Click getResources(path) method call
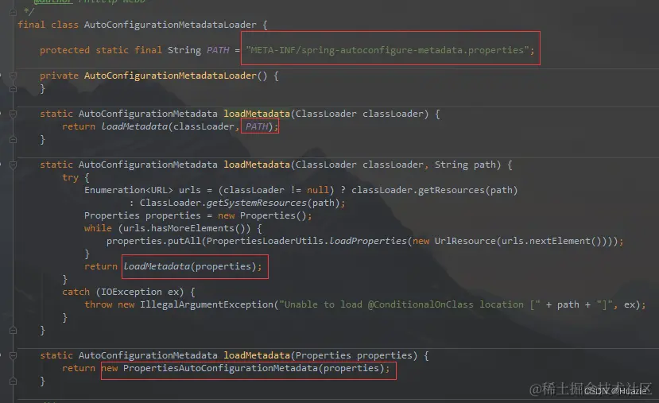The height and width of the screenshot is (403, 659). coord(467,190)
